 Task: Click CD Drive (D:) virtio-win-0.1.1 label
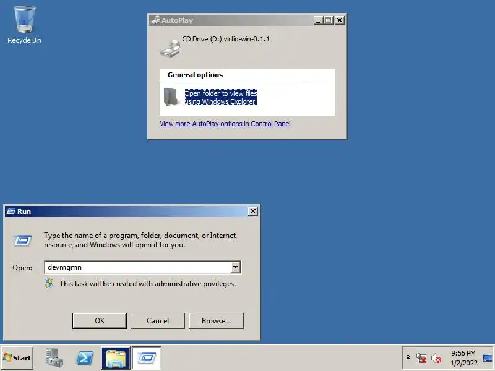tap(226, 39)
